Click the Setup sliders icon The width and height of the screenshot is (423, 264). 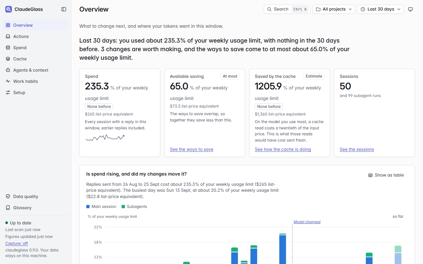8,92
